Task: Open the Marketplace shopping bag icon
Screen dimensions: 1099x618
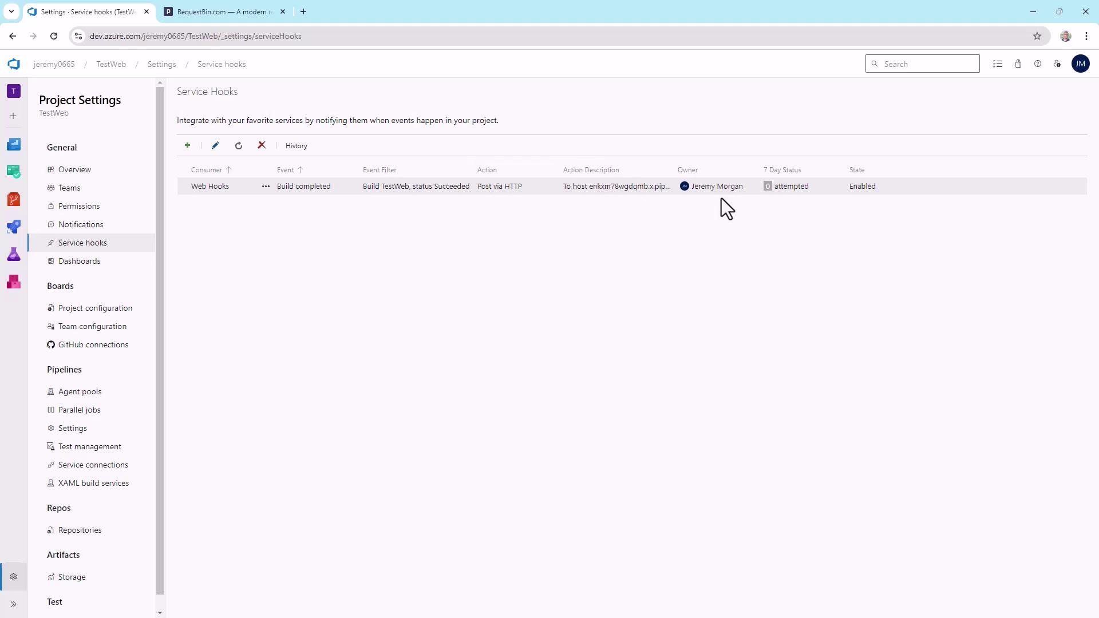Action: (x=1018, y=64)
